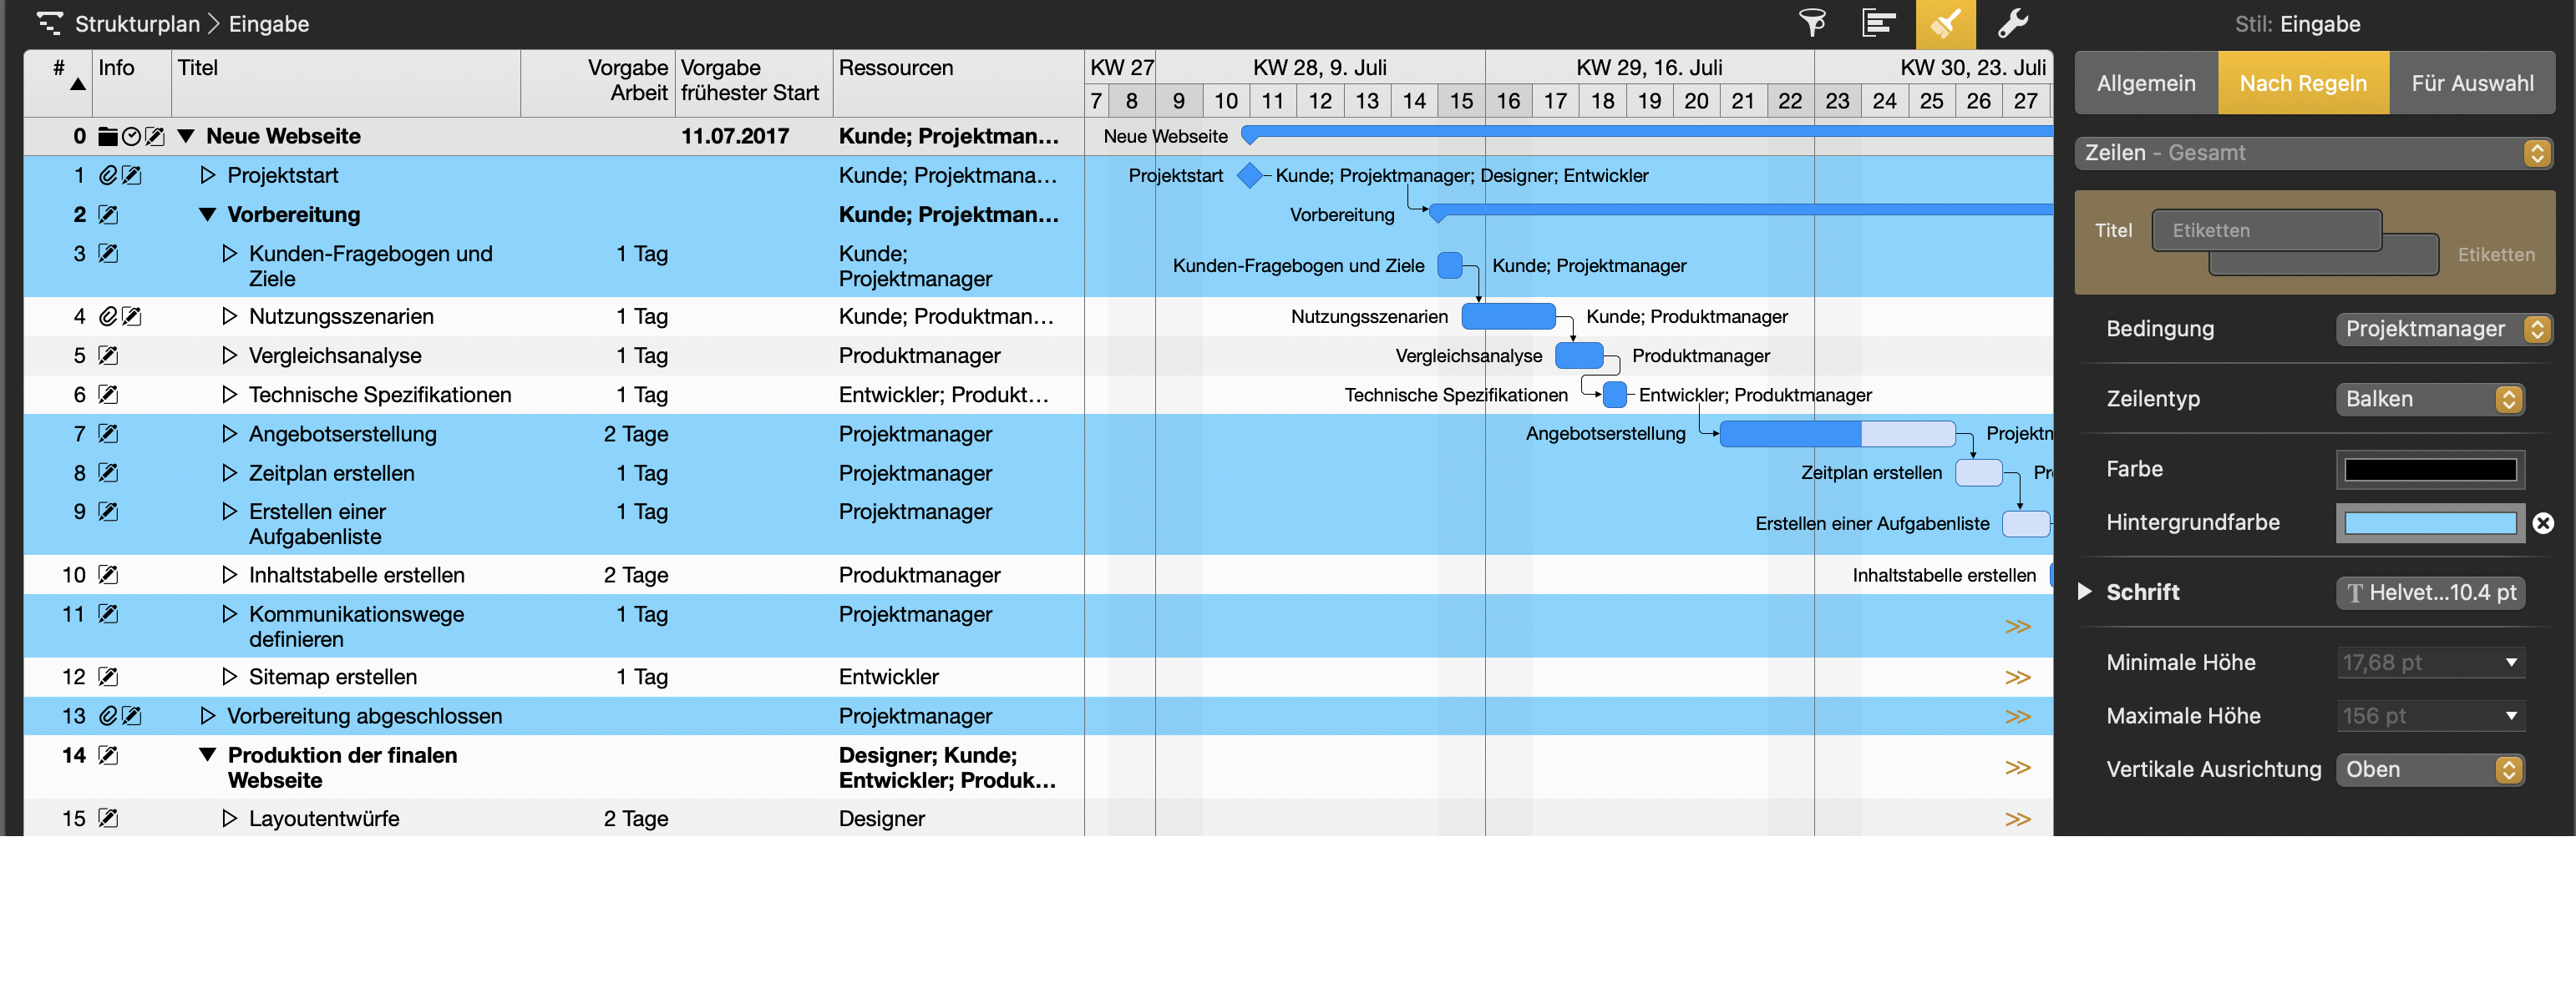Remove the Hintergrundfarbe with x button
2576x983 pixels.
pyautogui.click(x=2543, y=522)
